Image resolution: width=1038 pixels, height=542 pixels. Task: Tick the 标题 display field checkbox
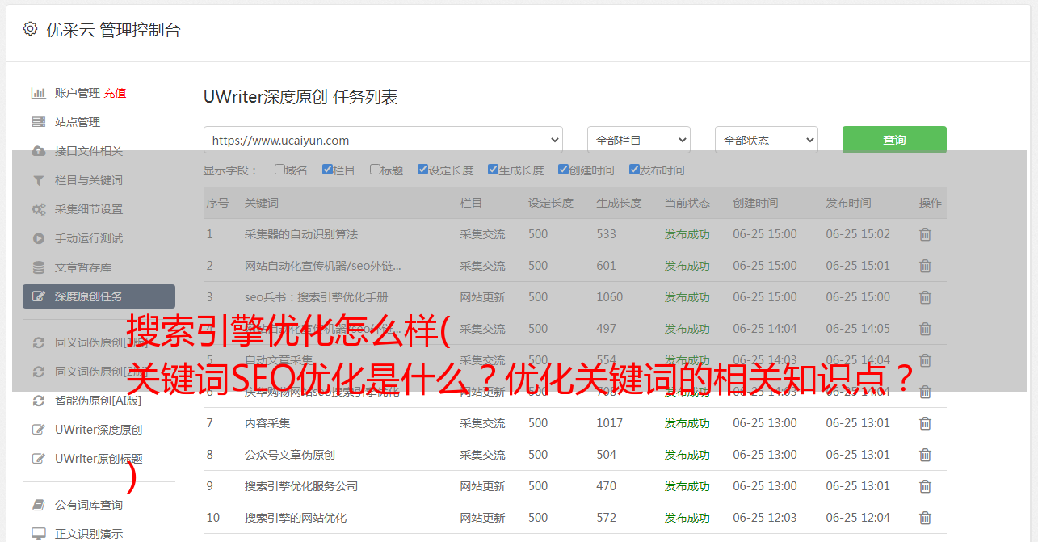(375, 170)
